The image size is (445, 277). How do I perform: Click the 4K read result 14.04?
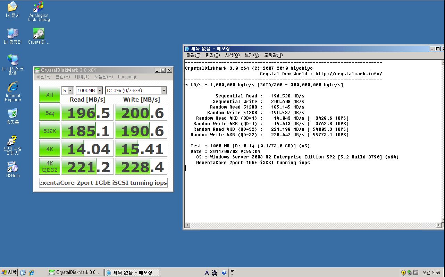[87, 149]
